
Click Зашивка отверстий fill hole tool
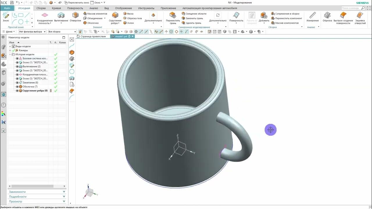coord(360,18)
